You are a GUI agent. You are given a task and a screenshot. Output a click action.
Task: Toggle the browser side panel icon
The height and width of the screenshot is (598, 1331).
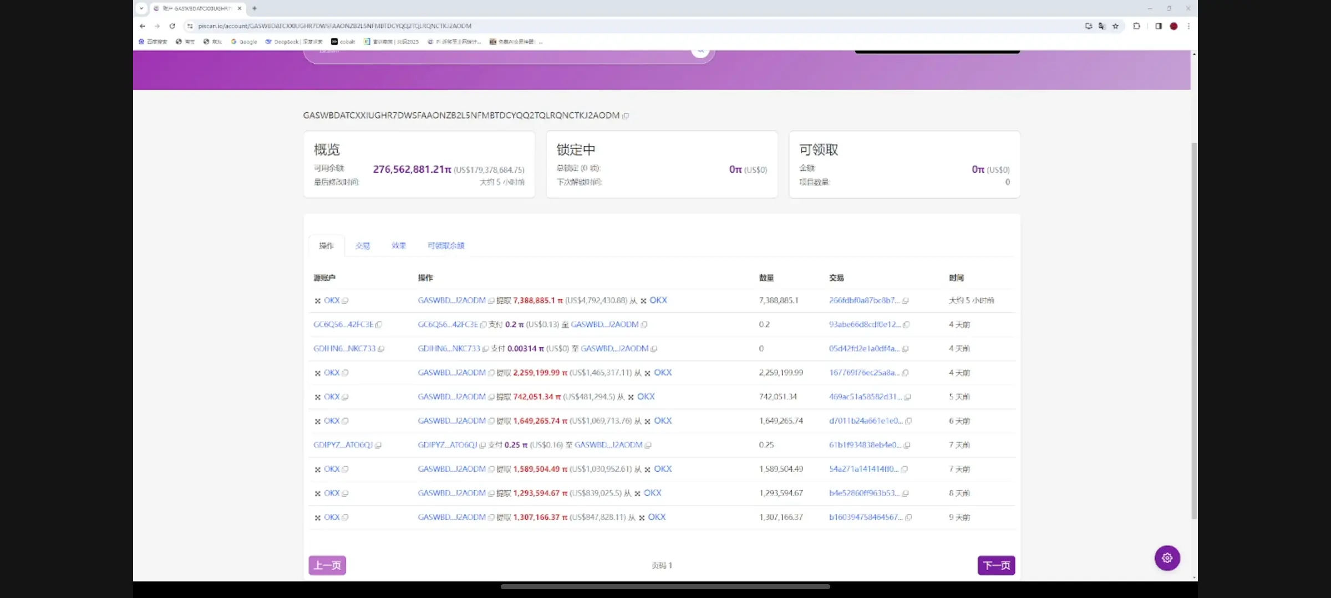(1158, 26)
